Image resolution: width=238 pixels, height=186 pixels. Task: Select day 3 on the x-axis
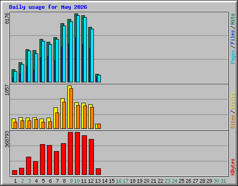click(x=29, y=181)
